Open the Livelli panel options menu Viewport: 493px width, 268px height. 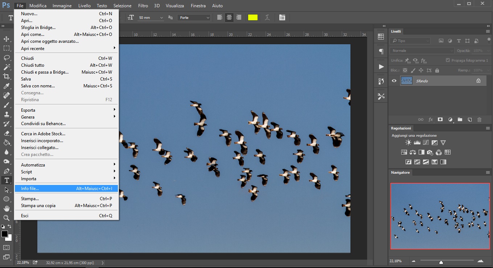point(488,32)
